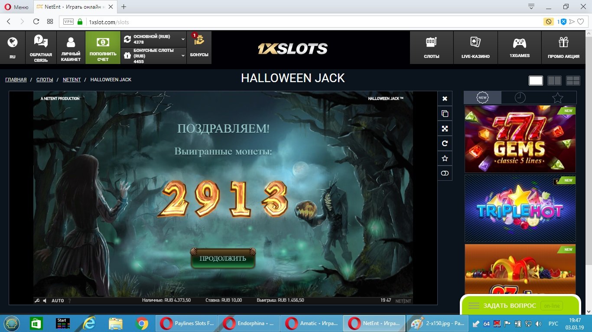Click the Слоты slot machine icon
This screenshot has height=332, width=592.
pyautogui.click(x=431, y=48)
